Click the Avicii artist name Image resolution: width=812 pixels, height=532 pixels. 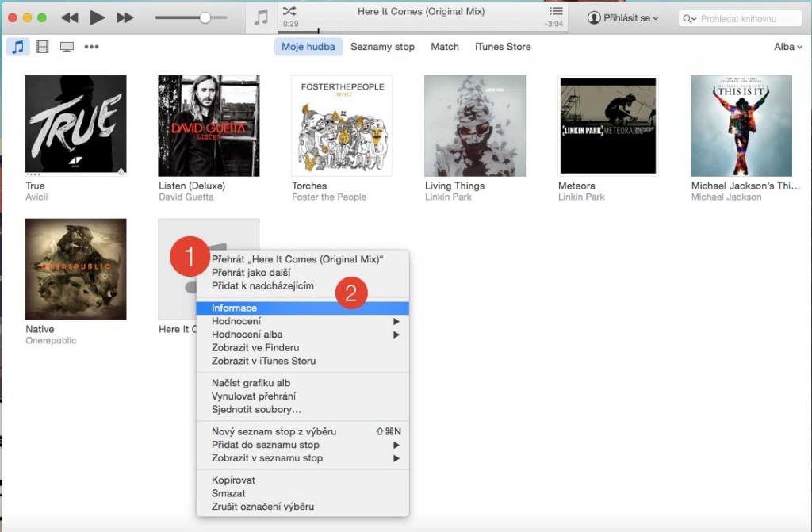[36, 197]
